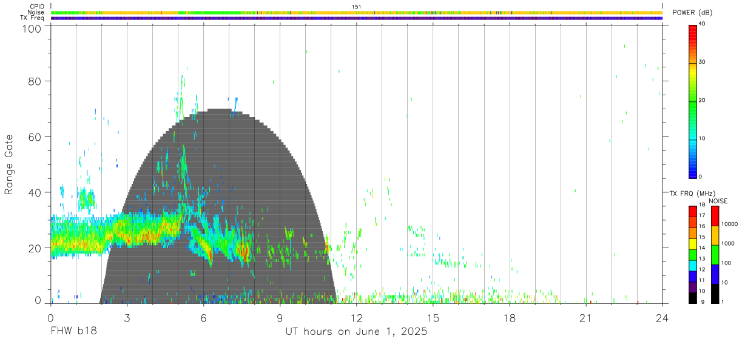Click the POWER (dB) legend title
This screenshot has width=745, height=344.
pos(692,12)
